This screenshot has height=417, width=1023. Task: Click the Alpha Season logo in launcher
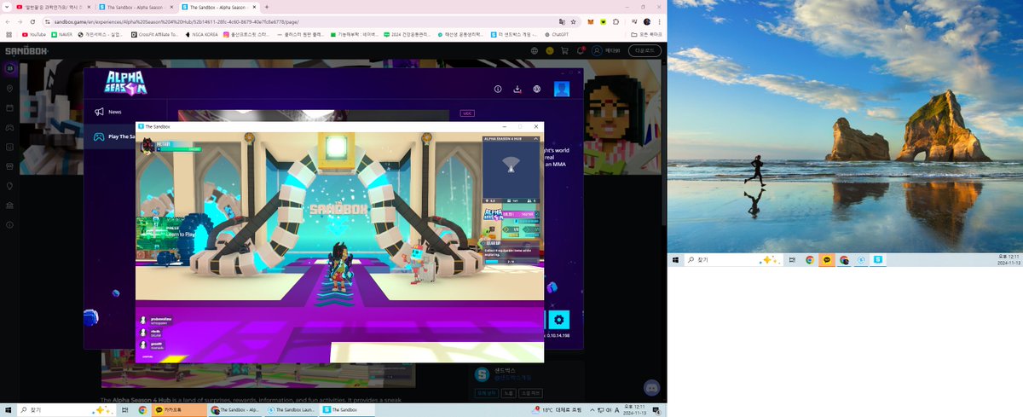point(126,84)
